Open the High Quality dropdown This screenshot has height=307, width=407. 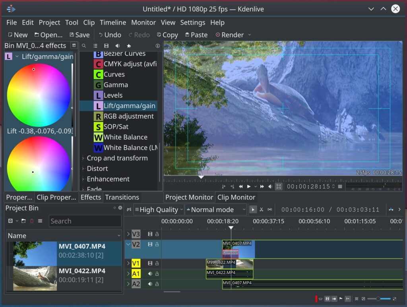(x=159, y=210)
